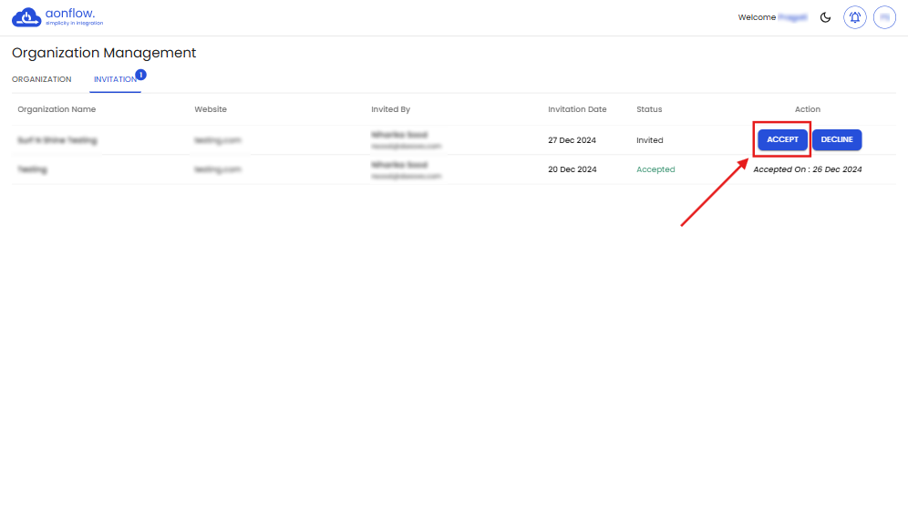Switch to the Organization tab
The width and height of the screenshot is (908, 511).
click(42, 79)
